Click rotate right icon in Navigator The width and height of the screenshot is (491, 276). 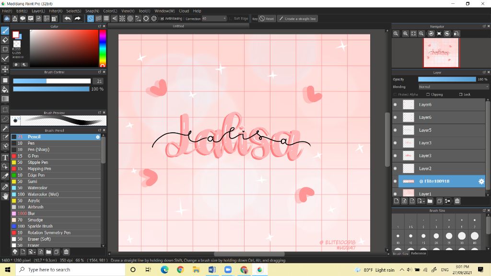click(447, 34)
